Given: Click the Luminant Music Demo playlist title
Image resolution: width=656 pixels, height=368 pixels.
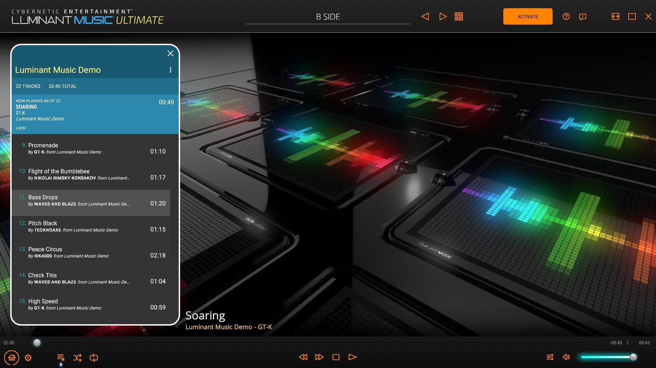Looking at the screenshot, I should pyautogui.click(x=58, y=70).
